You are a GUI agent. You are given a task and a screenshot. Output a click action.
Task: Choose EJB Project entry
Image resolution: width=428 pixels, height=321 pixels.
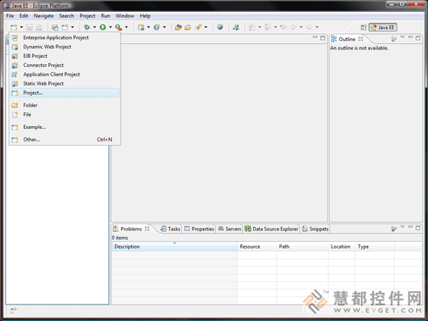point(65,56)
